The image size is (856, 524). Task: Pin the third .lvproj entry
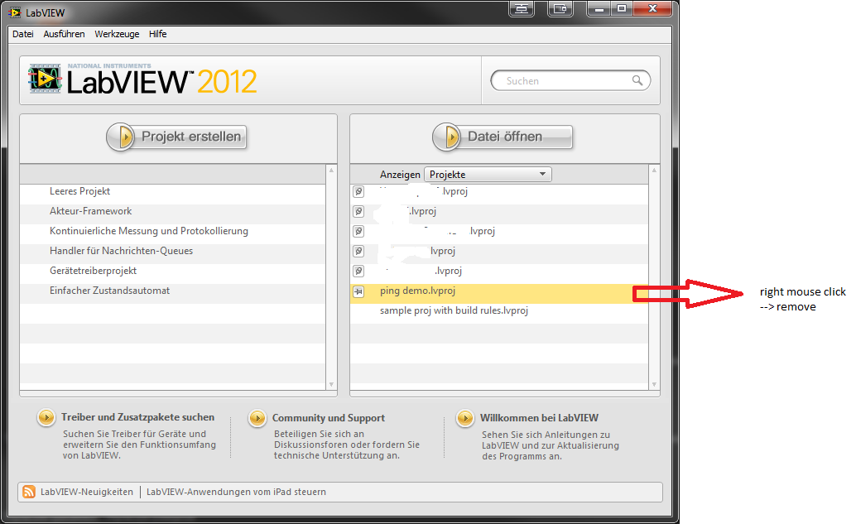coord(358,232)
